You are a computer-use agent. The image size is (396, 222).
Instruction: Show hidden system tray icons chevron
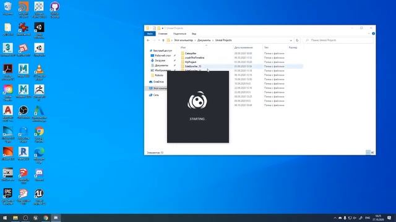(335, 218)
